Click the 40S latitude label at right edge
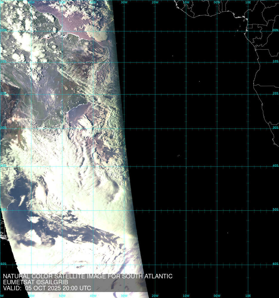The image size is (279, 298). coord(275,166)
